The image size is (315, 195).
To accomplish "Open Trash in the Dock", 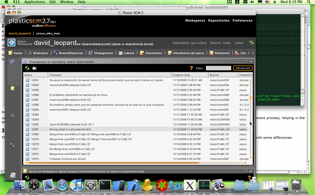I will pyautogui.click(x=296, y=185).
